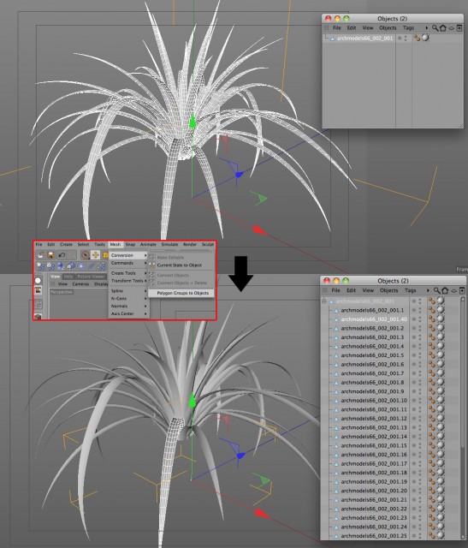Click green Y-axis arrow handle in upper viewport
Viewport: 468px width, 548px height.
coord(193,122)
